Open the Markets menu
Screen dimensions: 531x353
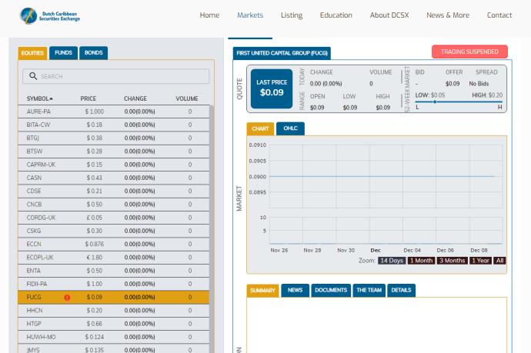(x=250, y=15)
